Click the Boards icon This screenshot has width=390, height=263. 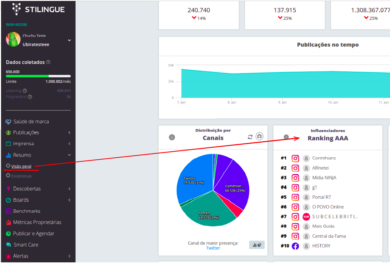pyautogui.click(x=8, y=200)
